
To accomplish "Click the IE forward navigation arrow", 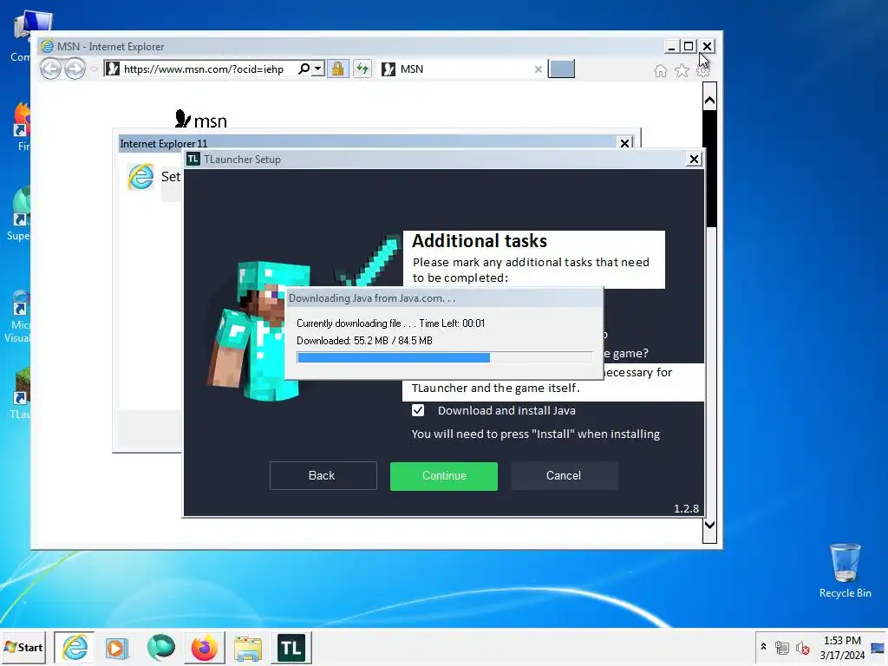I will pyautogui.click(x=75, y=69).
